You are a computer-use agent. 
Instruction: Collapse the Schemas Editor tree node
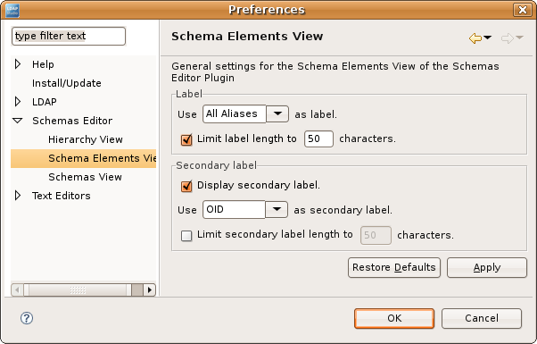[x=18, y=121]
